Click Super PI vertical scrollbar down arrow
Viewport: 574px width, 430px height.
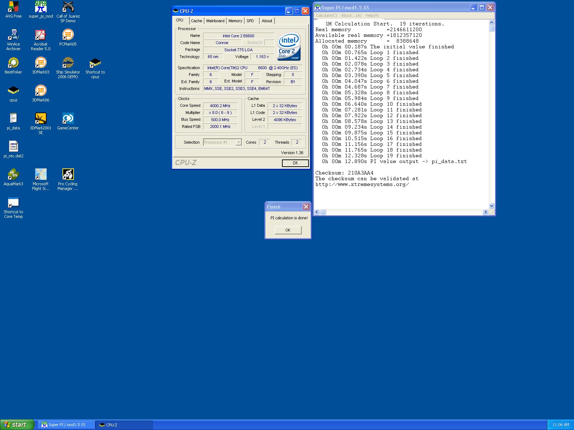(491, 206)
